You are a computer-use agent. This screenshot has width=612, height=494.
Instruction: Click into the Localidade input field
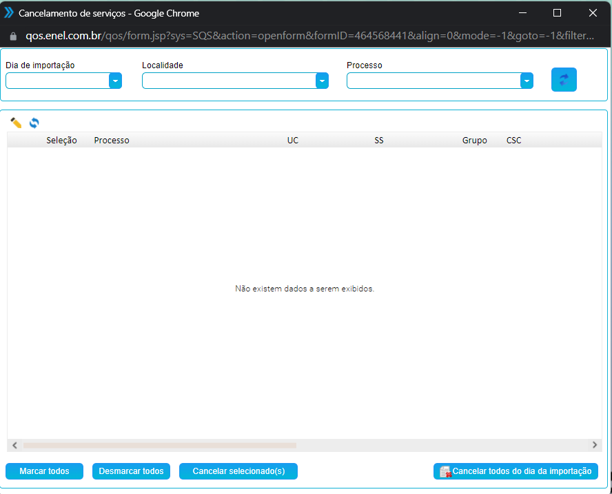229,81
